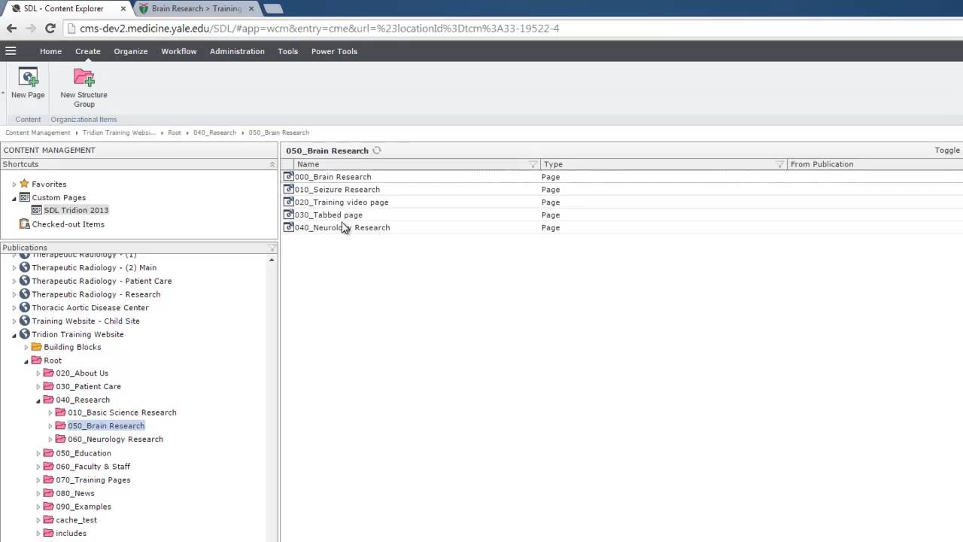The width and height of the screenshot is (963, 542).
Task: Switch to Brain Research browser tab
Action: pyautogui.click(x=196, y=8)
